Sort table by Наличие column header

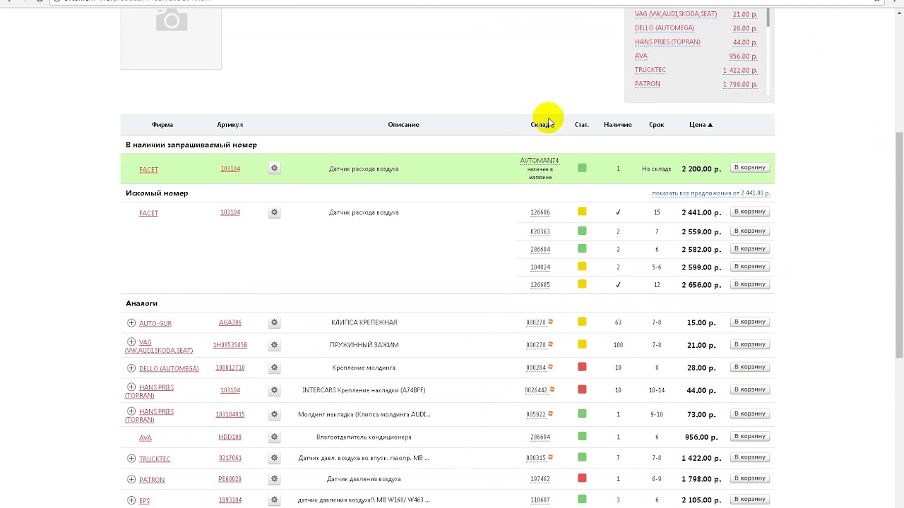(617, 125)
